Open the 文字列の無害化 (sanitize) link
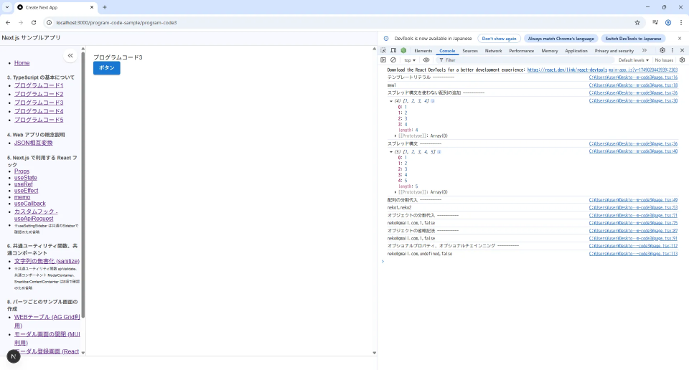The width and height of the screenshot is (689, 370). tap(47, 261)
